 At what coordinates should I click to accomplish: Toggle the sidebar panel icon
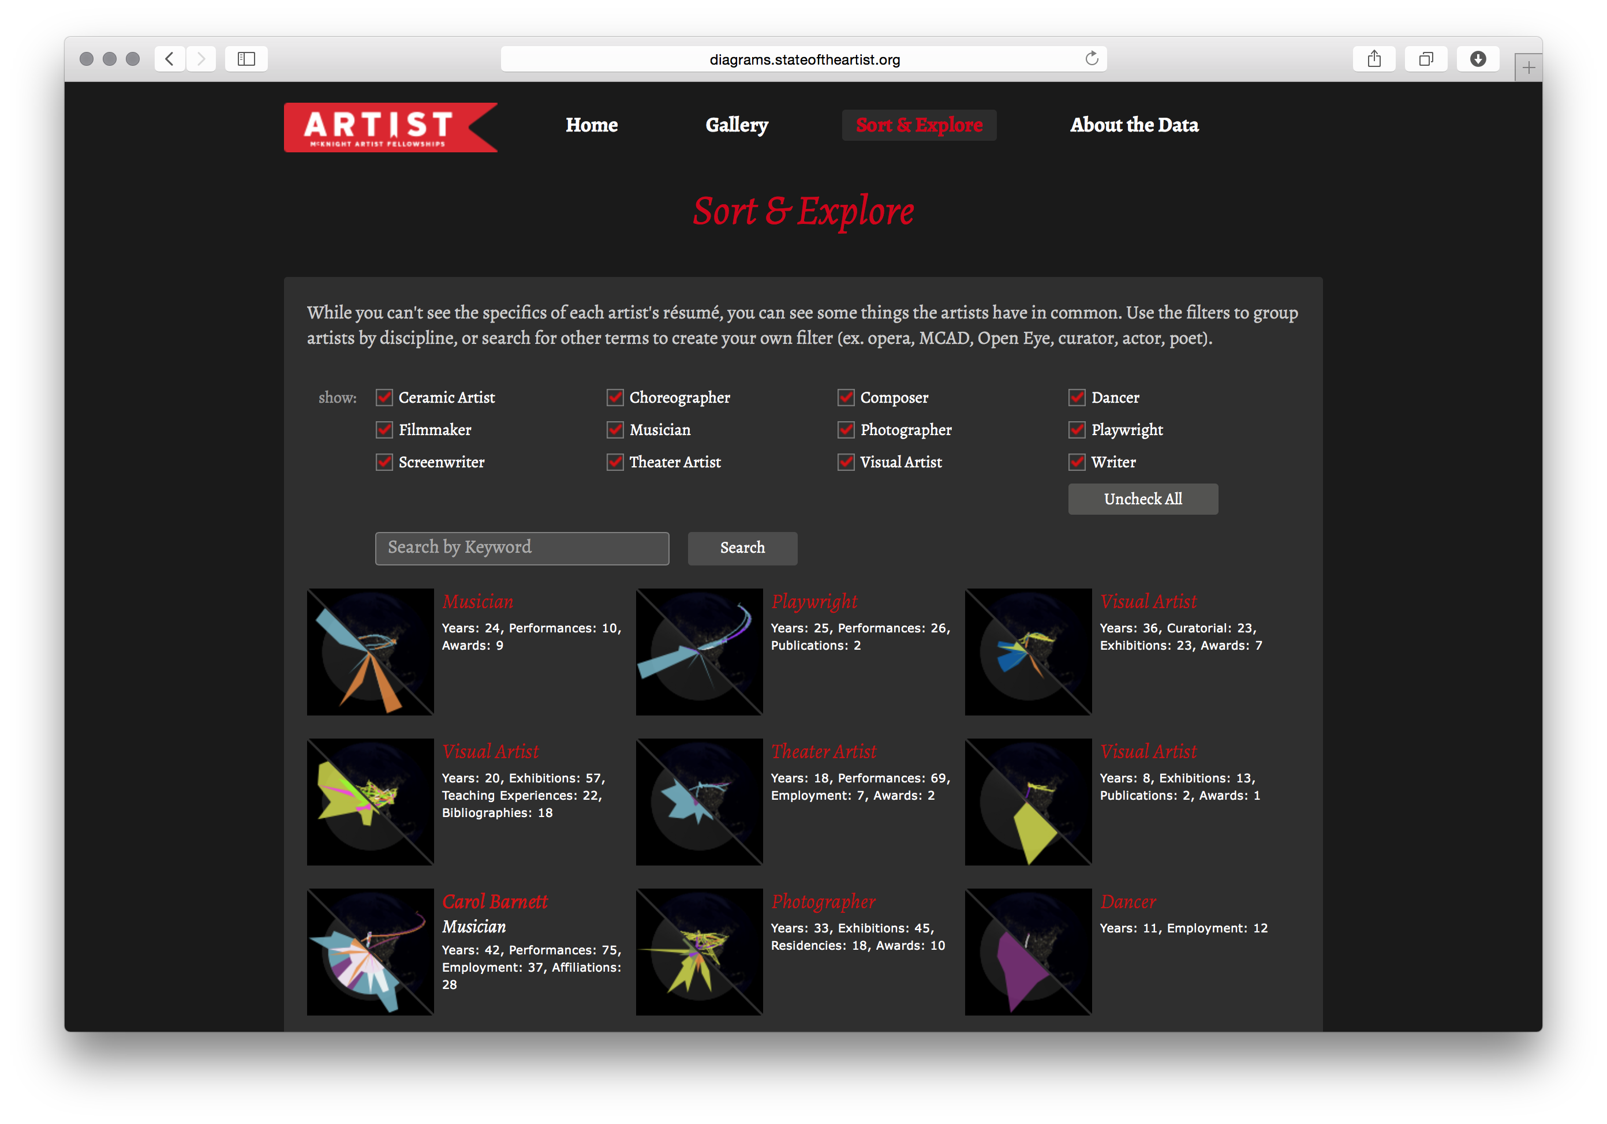[x=246, y=59]
